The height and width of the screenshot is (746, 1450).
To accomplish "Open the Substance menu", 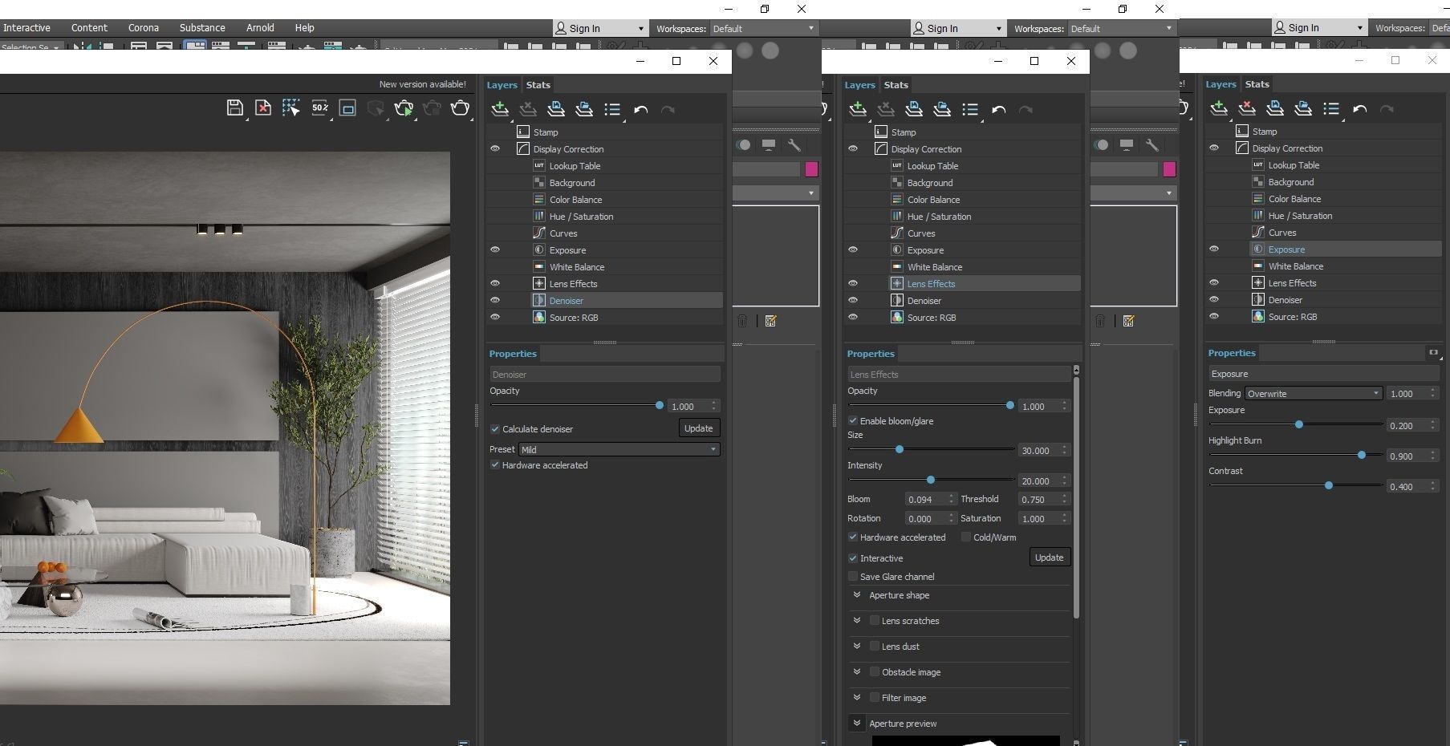I will 202,27.
